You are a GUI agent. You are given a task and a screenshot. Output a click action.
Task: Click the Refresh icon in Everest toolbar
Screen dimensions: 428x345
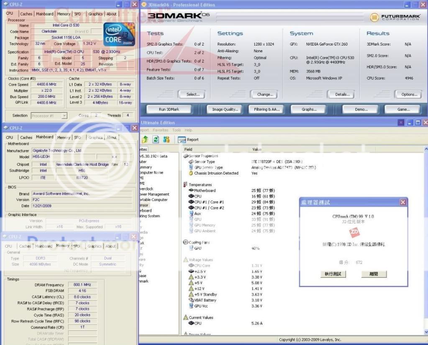pos(156,140)
